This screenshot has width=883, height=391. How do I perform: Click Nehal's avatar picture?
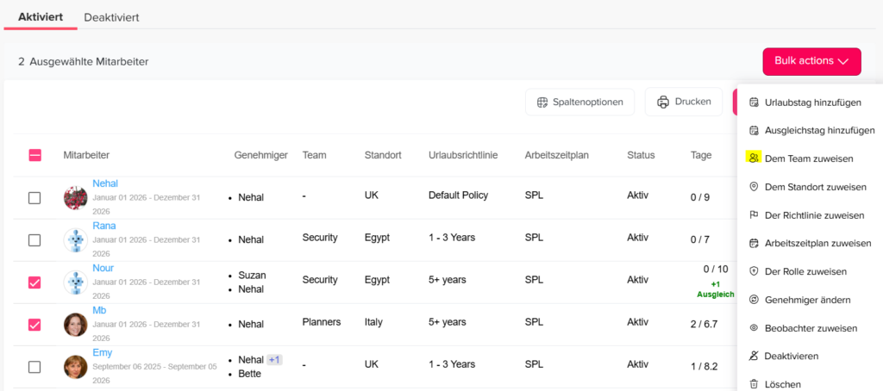(x=76, y=197)
